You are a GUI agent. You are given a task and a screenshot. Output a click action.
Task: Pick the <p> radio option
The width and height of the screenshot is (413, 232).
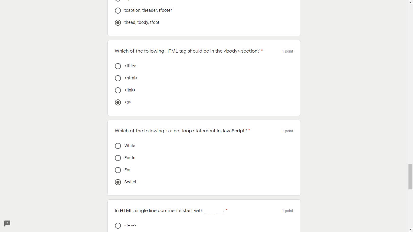(118, 102)
